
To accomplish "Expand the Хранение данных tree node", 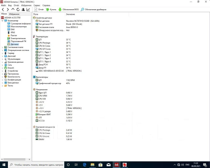I will 2,62.
